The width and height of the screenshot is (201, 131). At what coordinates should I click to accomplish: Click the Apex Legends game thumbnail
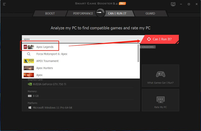point(29,47)
